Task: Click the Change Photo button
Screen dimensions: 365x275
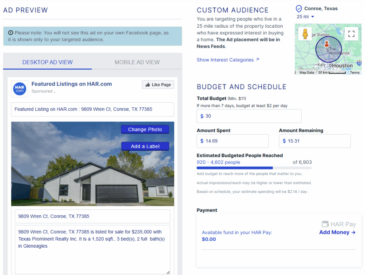Action: tap(145, 130)
